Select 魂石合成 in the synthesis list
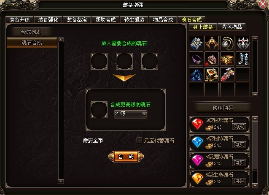269x195 pixels. [x=32, y=43]
